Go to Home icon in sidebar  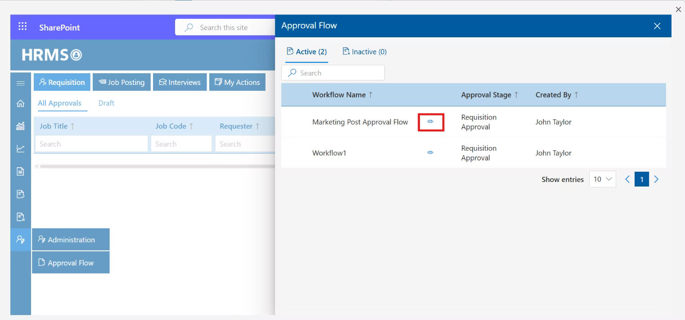coord(20,104)
